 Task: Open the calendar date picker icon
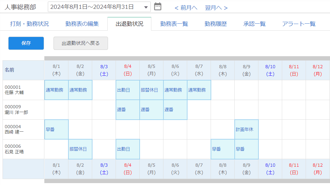pyautogui.click(x=157, y=7)
